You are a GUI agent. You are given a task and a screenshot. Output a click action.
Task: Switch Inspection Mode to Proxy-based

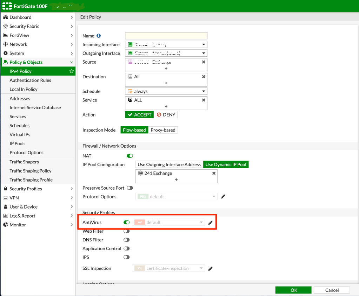pos(163,130)
